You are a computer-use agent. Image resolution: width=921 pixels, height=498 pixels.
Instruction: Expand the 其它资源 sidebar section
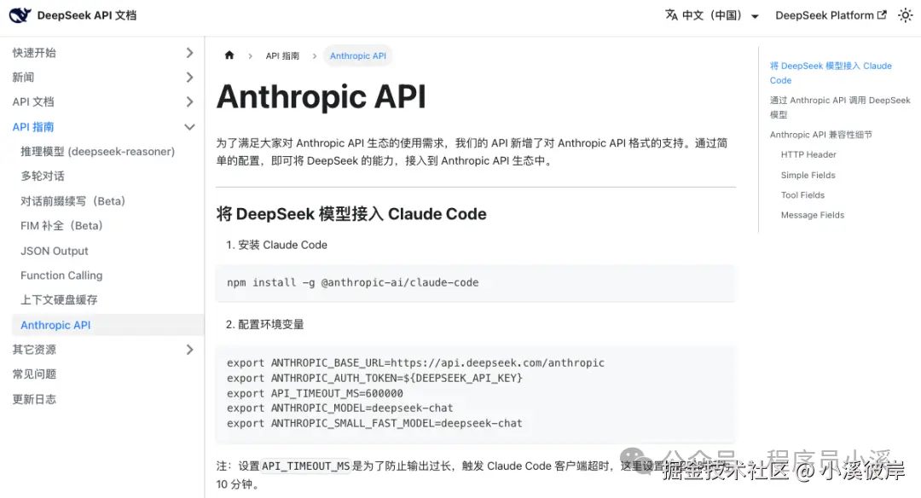click(189, 350)
